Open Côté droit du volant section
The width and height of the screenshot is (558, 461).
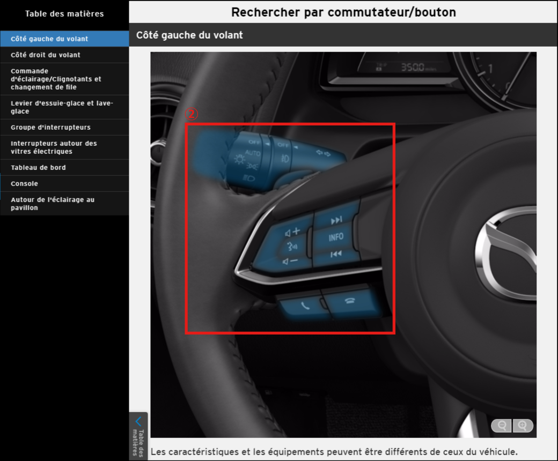click(x=46, y=55)
